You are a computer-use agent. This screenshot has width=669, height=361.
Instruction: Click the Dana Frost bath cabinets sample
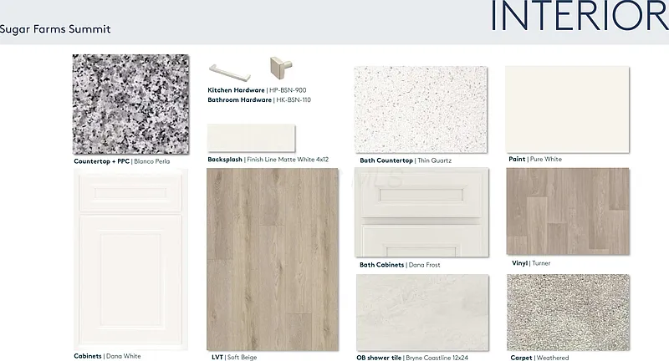(421, 212)
